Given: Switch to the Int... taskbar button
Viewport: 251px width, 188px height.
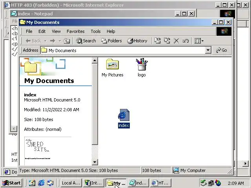Looking at the screenshot, I should pos(93,183).
